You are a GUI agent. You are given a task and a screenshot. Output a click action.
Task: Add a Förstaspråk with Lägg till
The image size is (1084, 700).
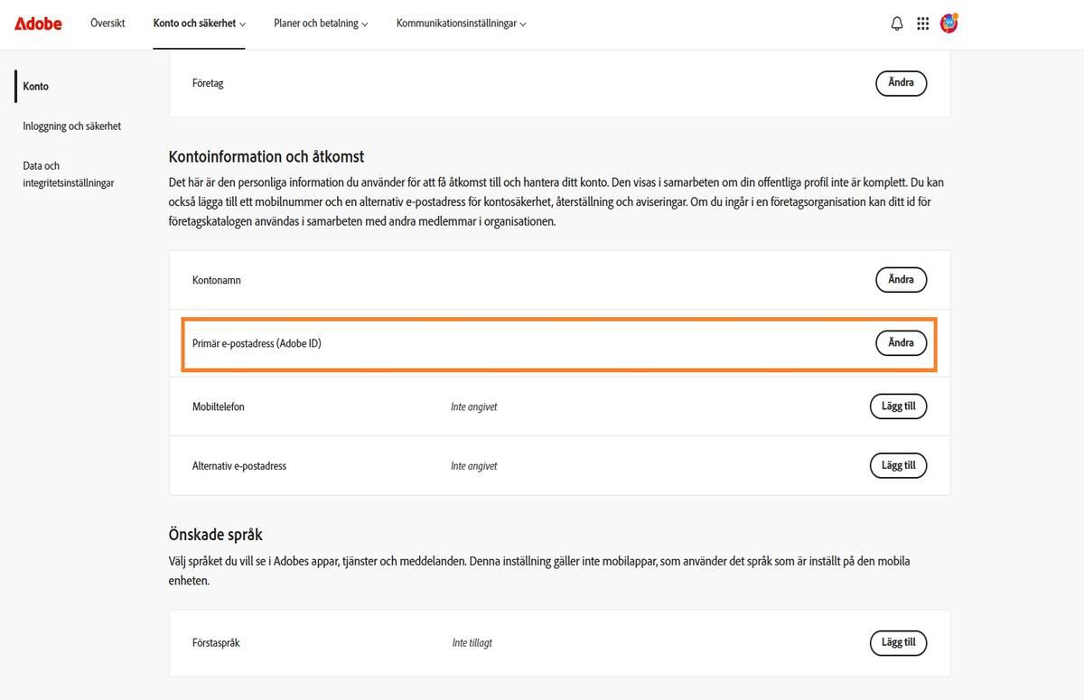pyautogui.click(x=898, y=642)
